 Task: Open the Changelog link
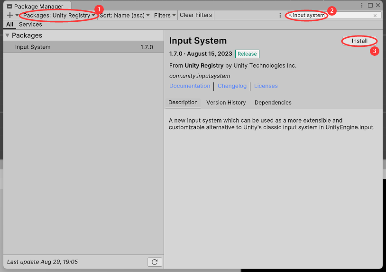232,86
